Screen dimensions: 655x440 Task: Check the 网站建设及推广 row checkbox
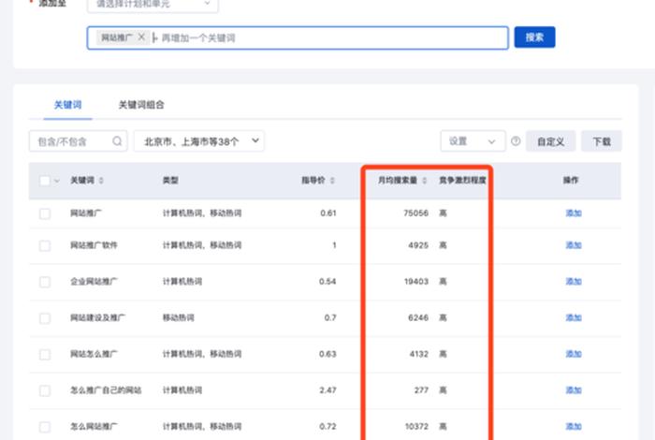(45, 318)
